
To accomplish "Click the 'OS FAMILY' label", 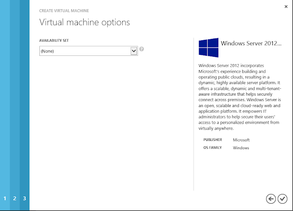I will pos(212,147).
